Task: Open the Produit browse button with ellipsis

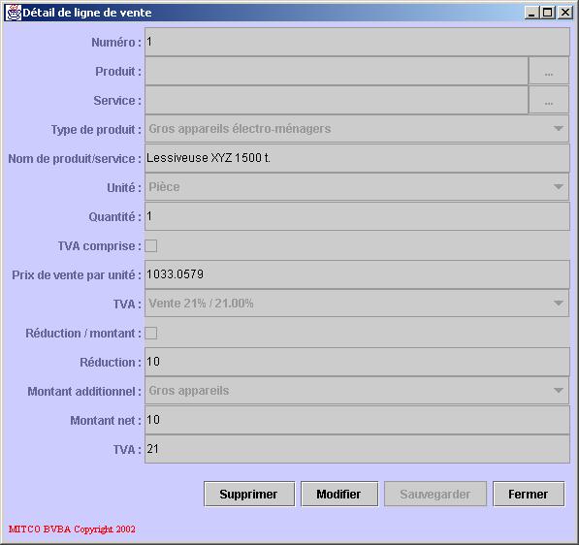Action: tap(548, 71)
